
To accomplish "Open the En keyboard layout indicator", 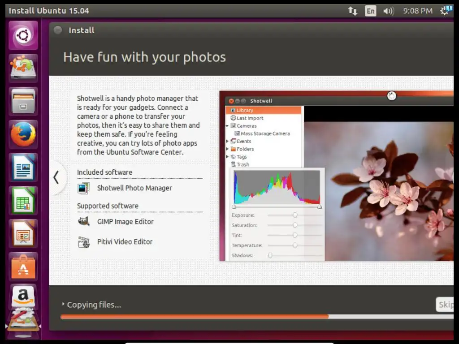I will coord(371,11).
